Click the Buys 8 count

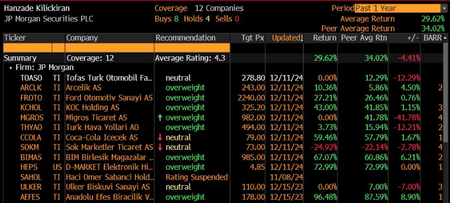(x=166, y=19)
